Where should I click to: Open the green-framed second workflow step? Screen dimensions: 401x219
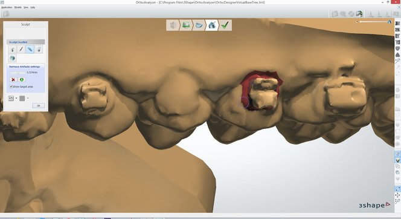[186, 25]
